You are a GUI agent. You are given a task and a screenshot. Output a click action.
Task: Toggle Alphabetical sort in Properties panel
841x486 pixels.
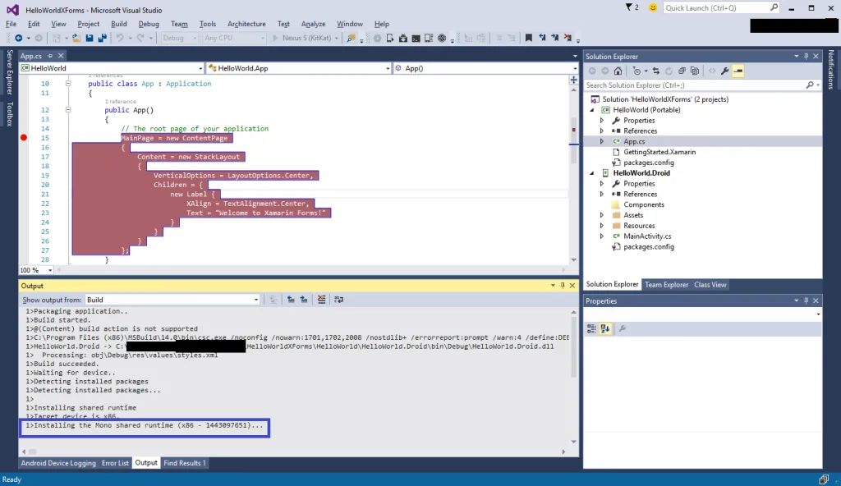coord(605,328)
